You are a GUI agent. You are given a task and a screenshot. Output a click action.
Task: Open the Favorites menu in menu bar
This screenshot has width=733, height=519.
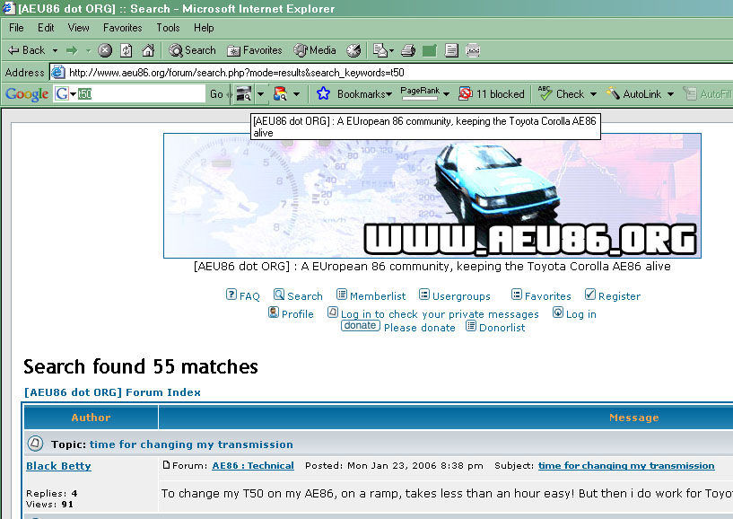[122, 28]
